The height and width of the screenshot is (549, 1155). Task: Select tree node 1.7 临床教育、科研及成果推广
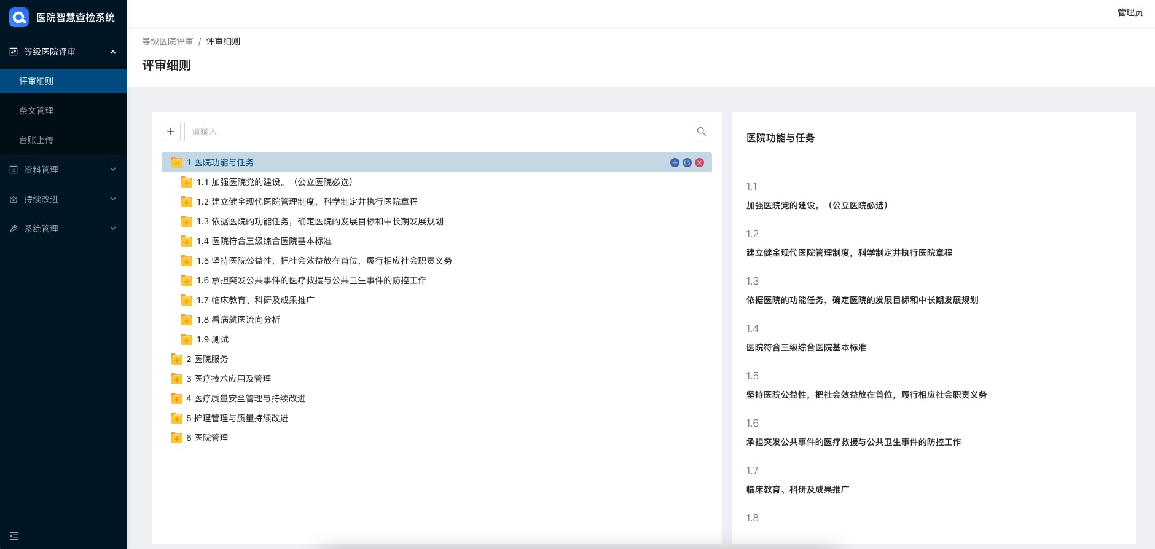click(x=255, y=300)
